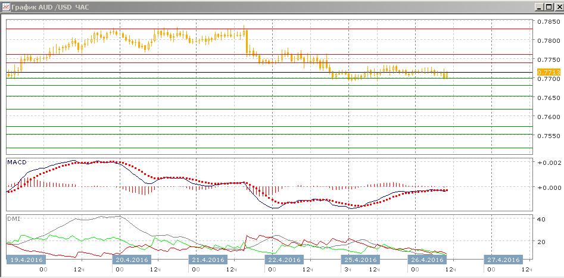Click the current price tag 0.7713

click(548, 72)
